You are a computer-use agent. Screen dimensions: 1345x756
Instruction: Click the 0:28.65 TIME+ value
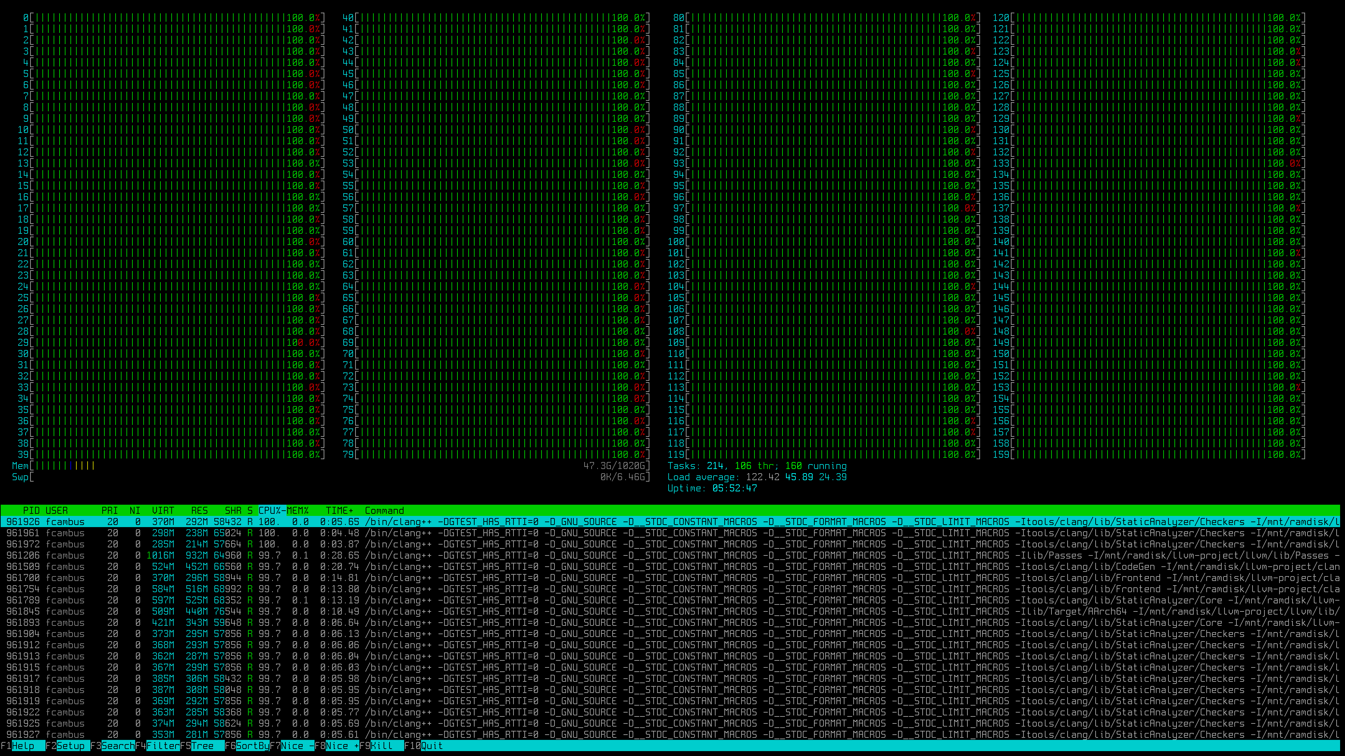[x=339, y=555]
